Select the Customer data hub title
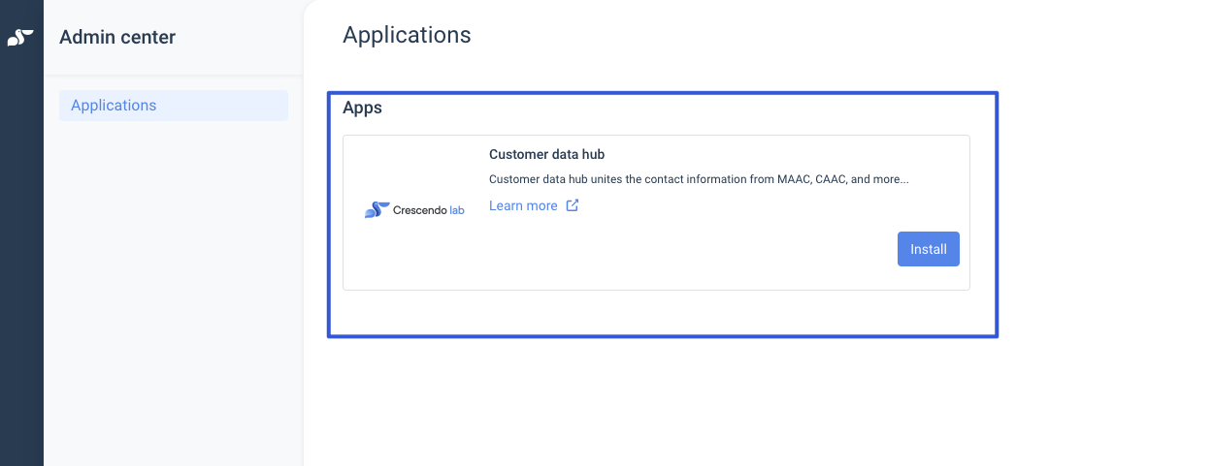 pyautogui.click(x=546, y=154)
